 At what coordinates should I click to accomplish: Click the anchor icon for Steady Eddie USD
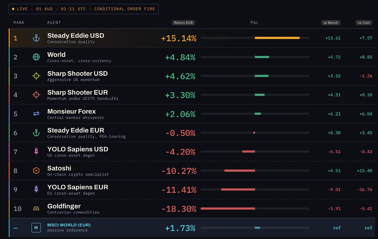pos(36,38)
